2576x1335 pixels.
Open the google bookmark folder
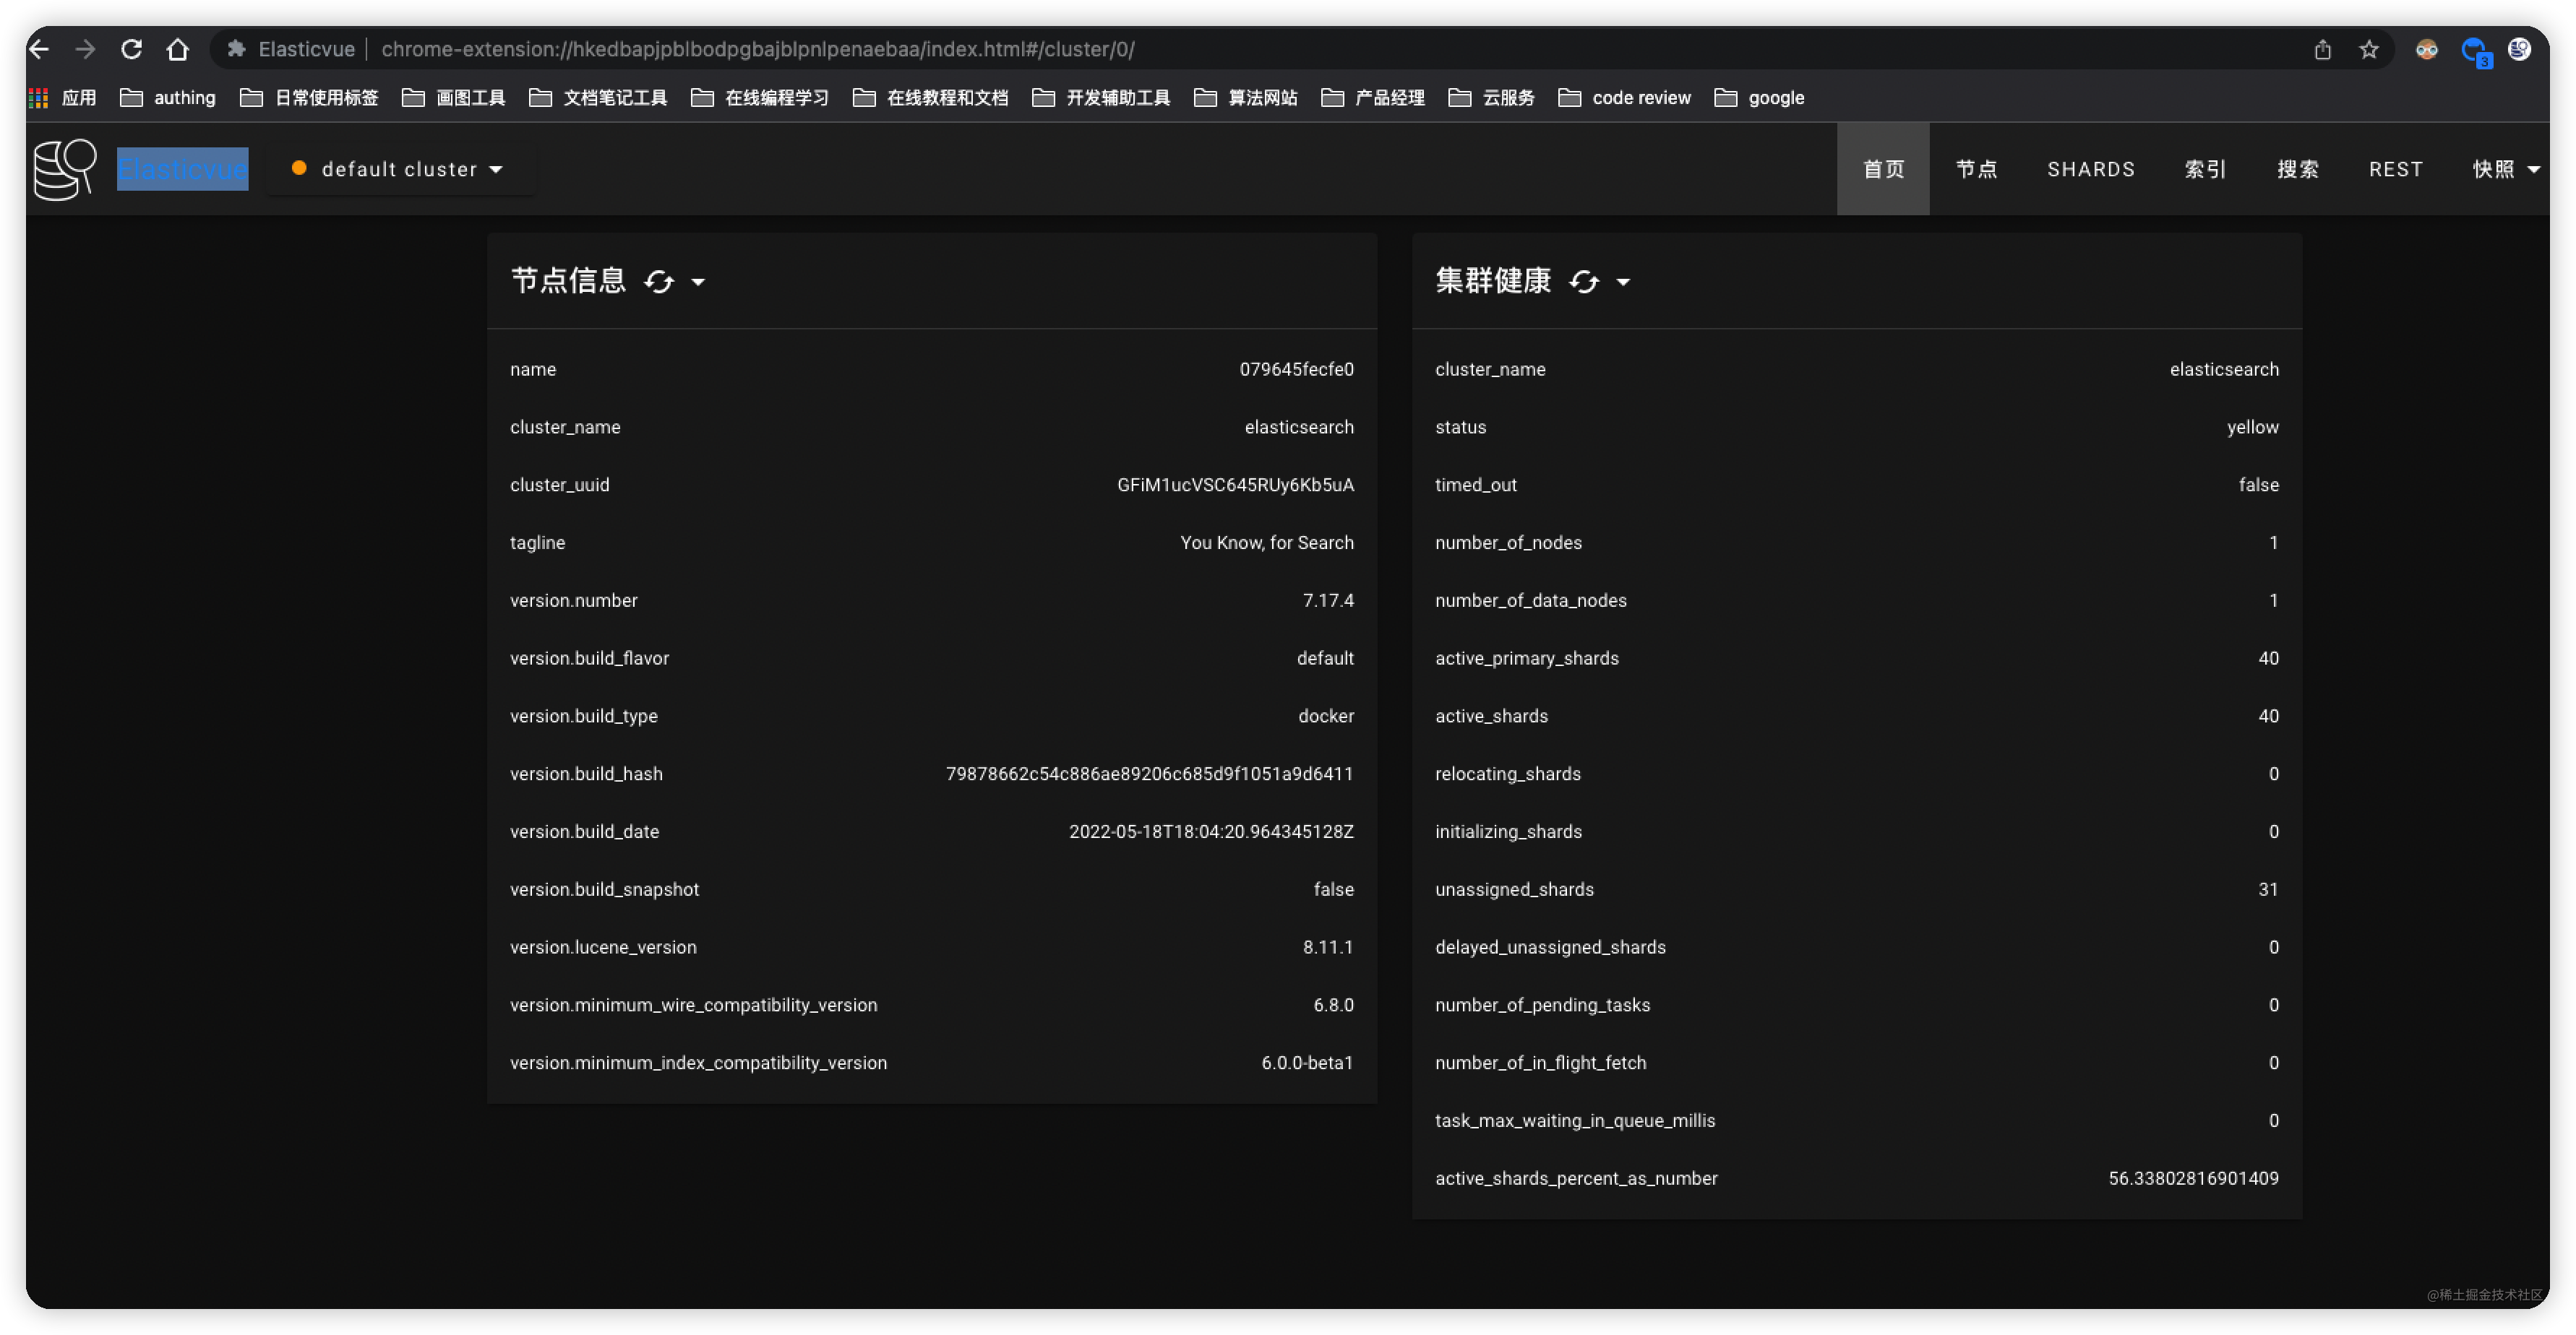[x=1759, y=98]
